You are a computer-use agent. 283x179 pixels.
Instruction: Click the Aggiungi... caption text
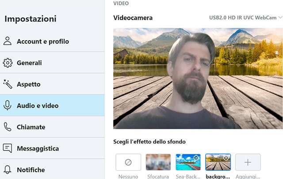(248, 176)
